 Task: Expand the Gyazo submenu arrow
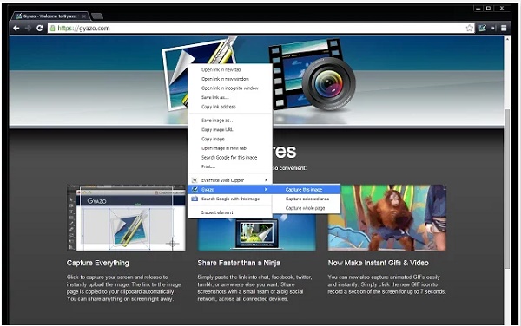pyautogui.click(x=266, y=189)
